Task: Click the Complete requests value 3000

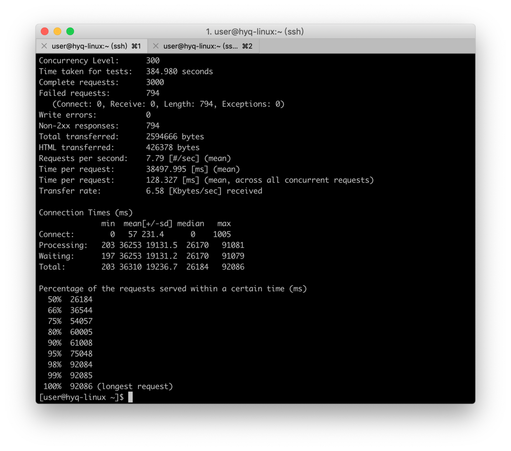Action: [155, 82]
